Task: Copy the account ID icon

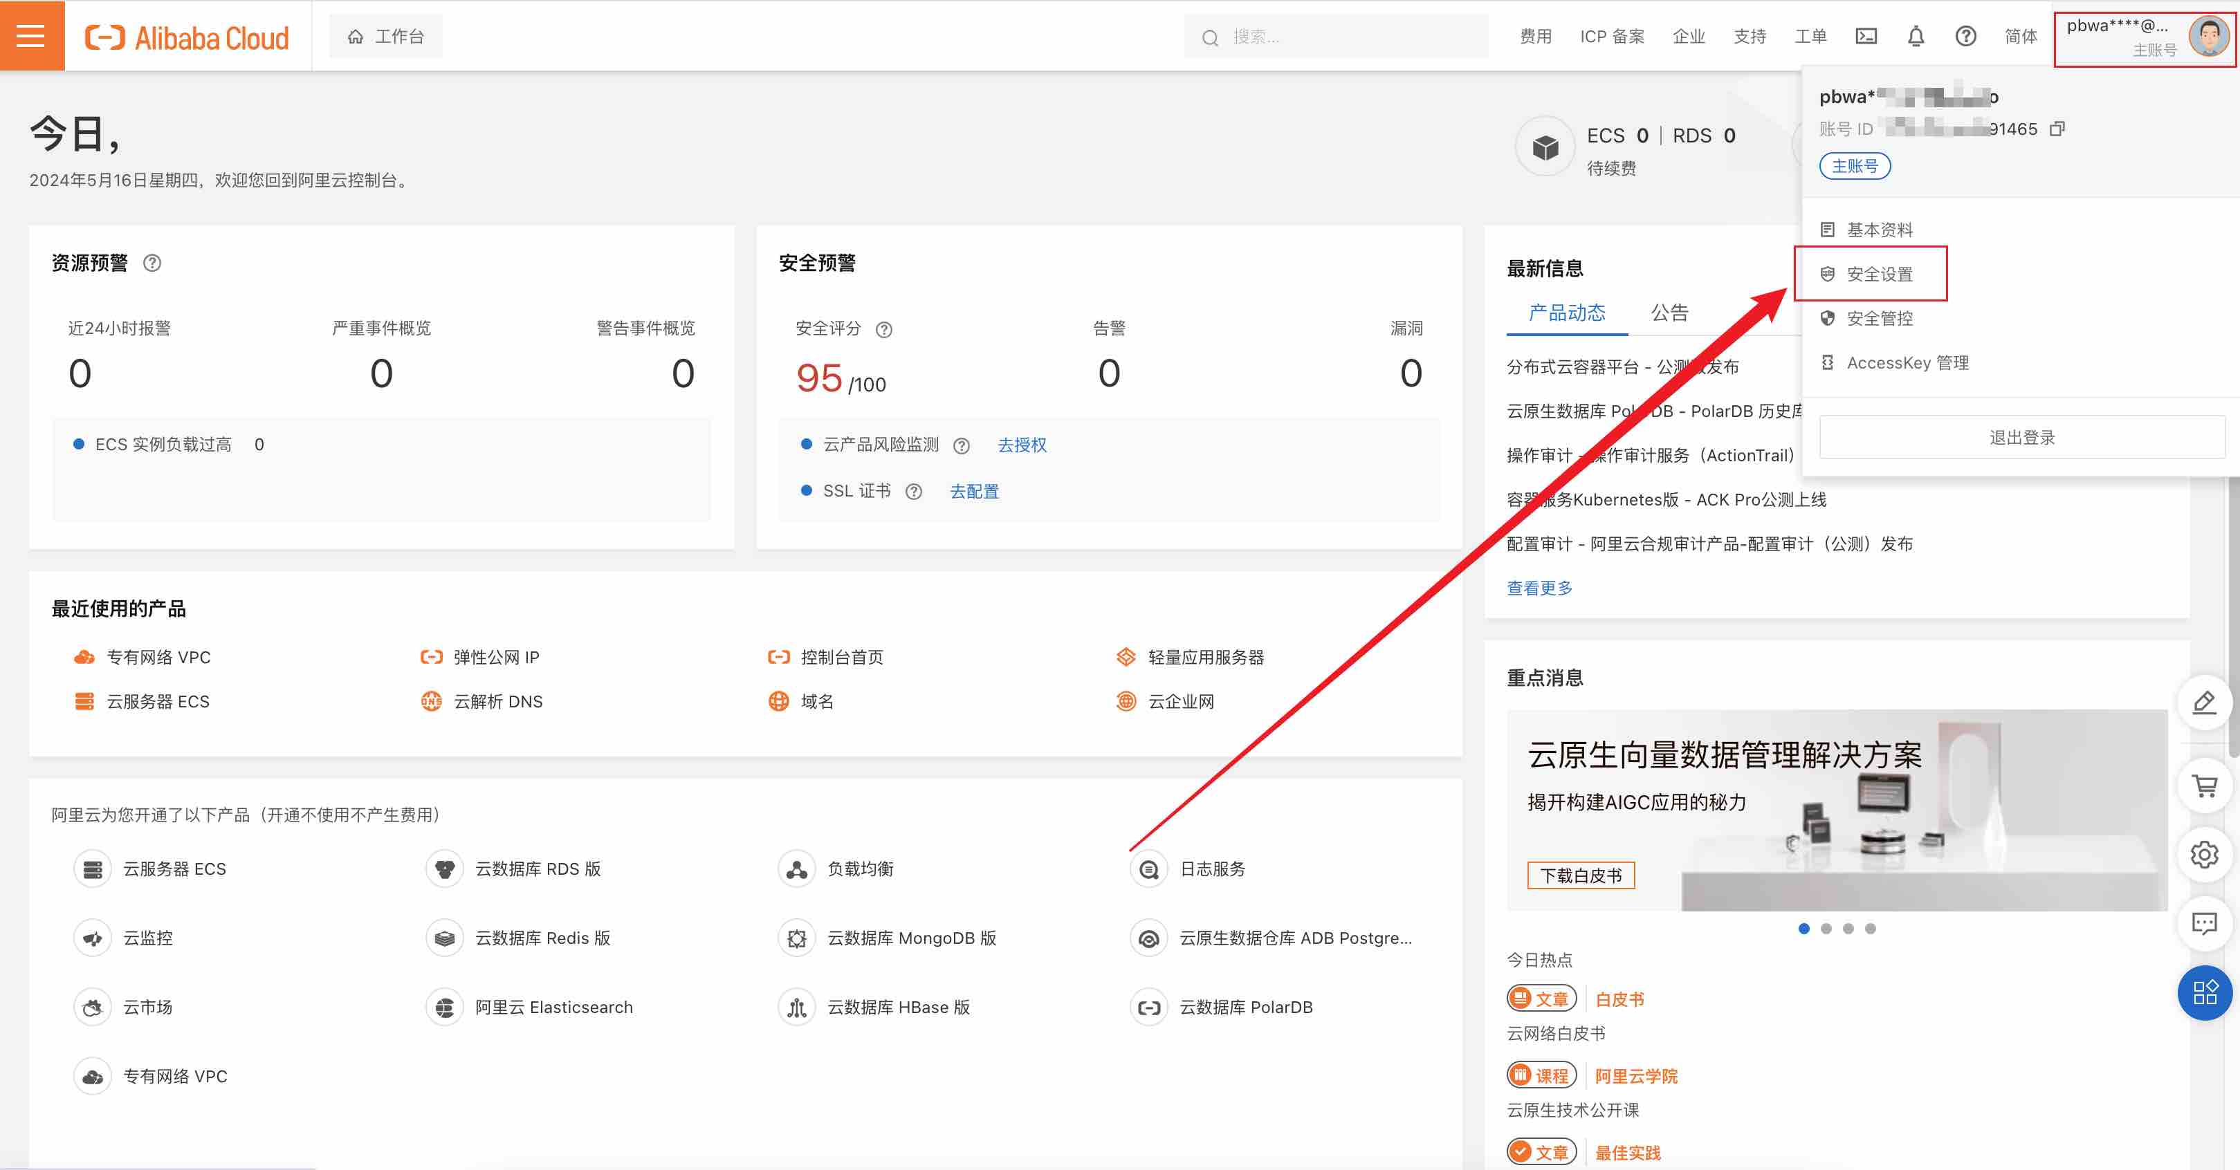Action: click(x=2057, y=129)
